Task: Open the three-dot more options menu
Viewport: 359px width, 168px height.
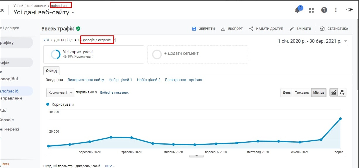Action: (336, 10)
